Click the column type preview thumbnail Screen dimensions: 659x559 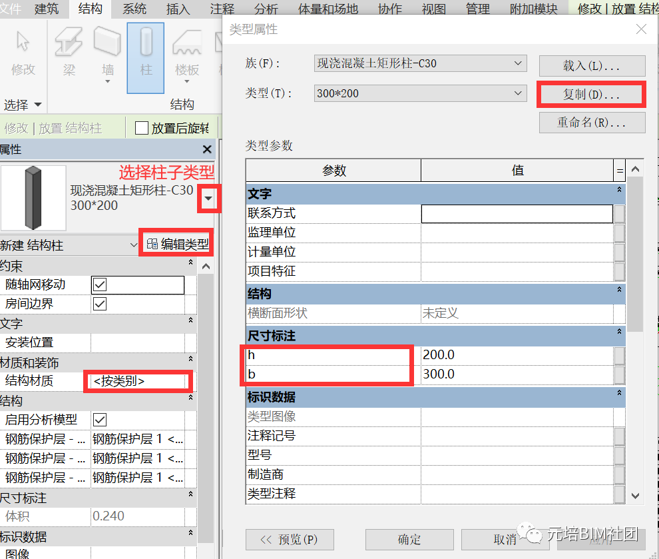click(x=33, y=198)
